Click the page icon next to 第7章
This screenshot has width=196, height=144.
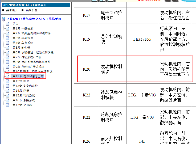coord(8,57)
